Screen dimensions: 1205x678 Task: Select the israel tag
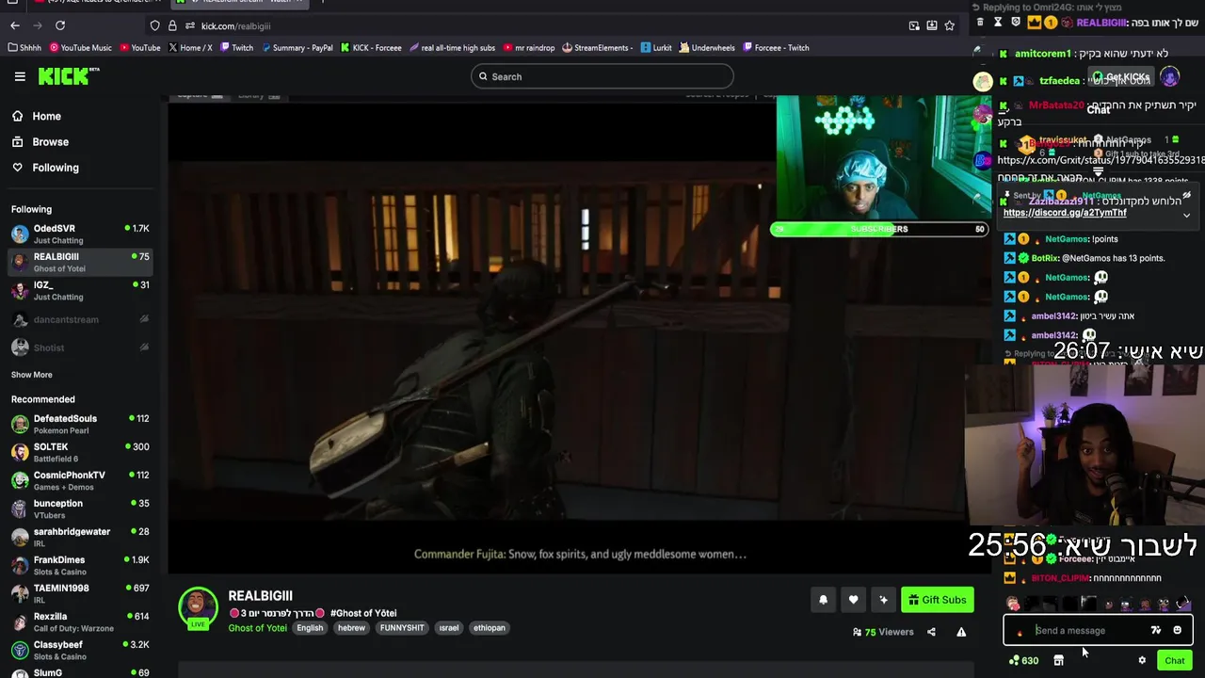[449, 628]
